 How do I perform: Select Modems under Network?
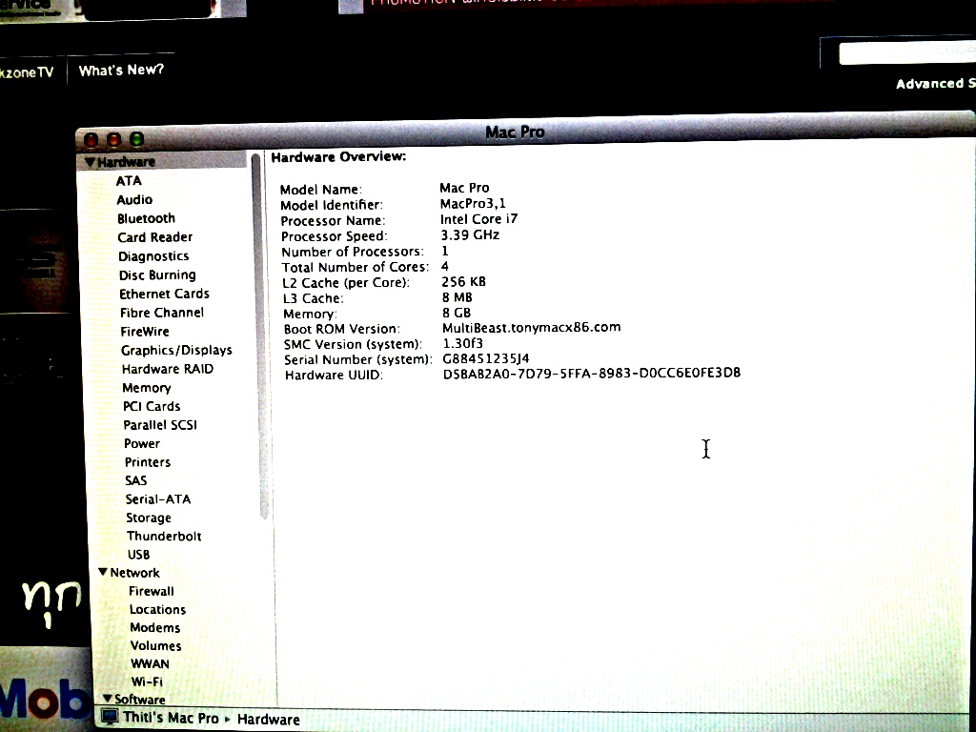[155, 627]
